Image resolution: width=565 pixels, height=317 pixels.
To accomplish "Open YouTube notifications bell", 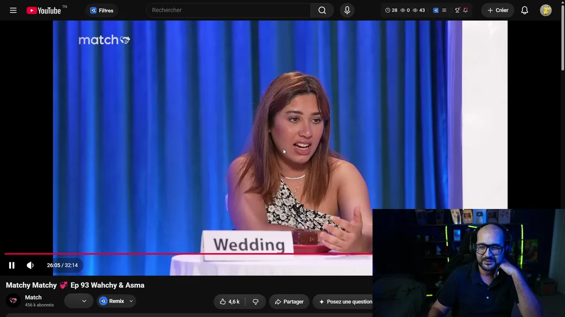I will tap(524, 10).
